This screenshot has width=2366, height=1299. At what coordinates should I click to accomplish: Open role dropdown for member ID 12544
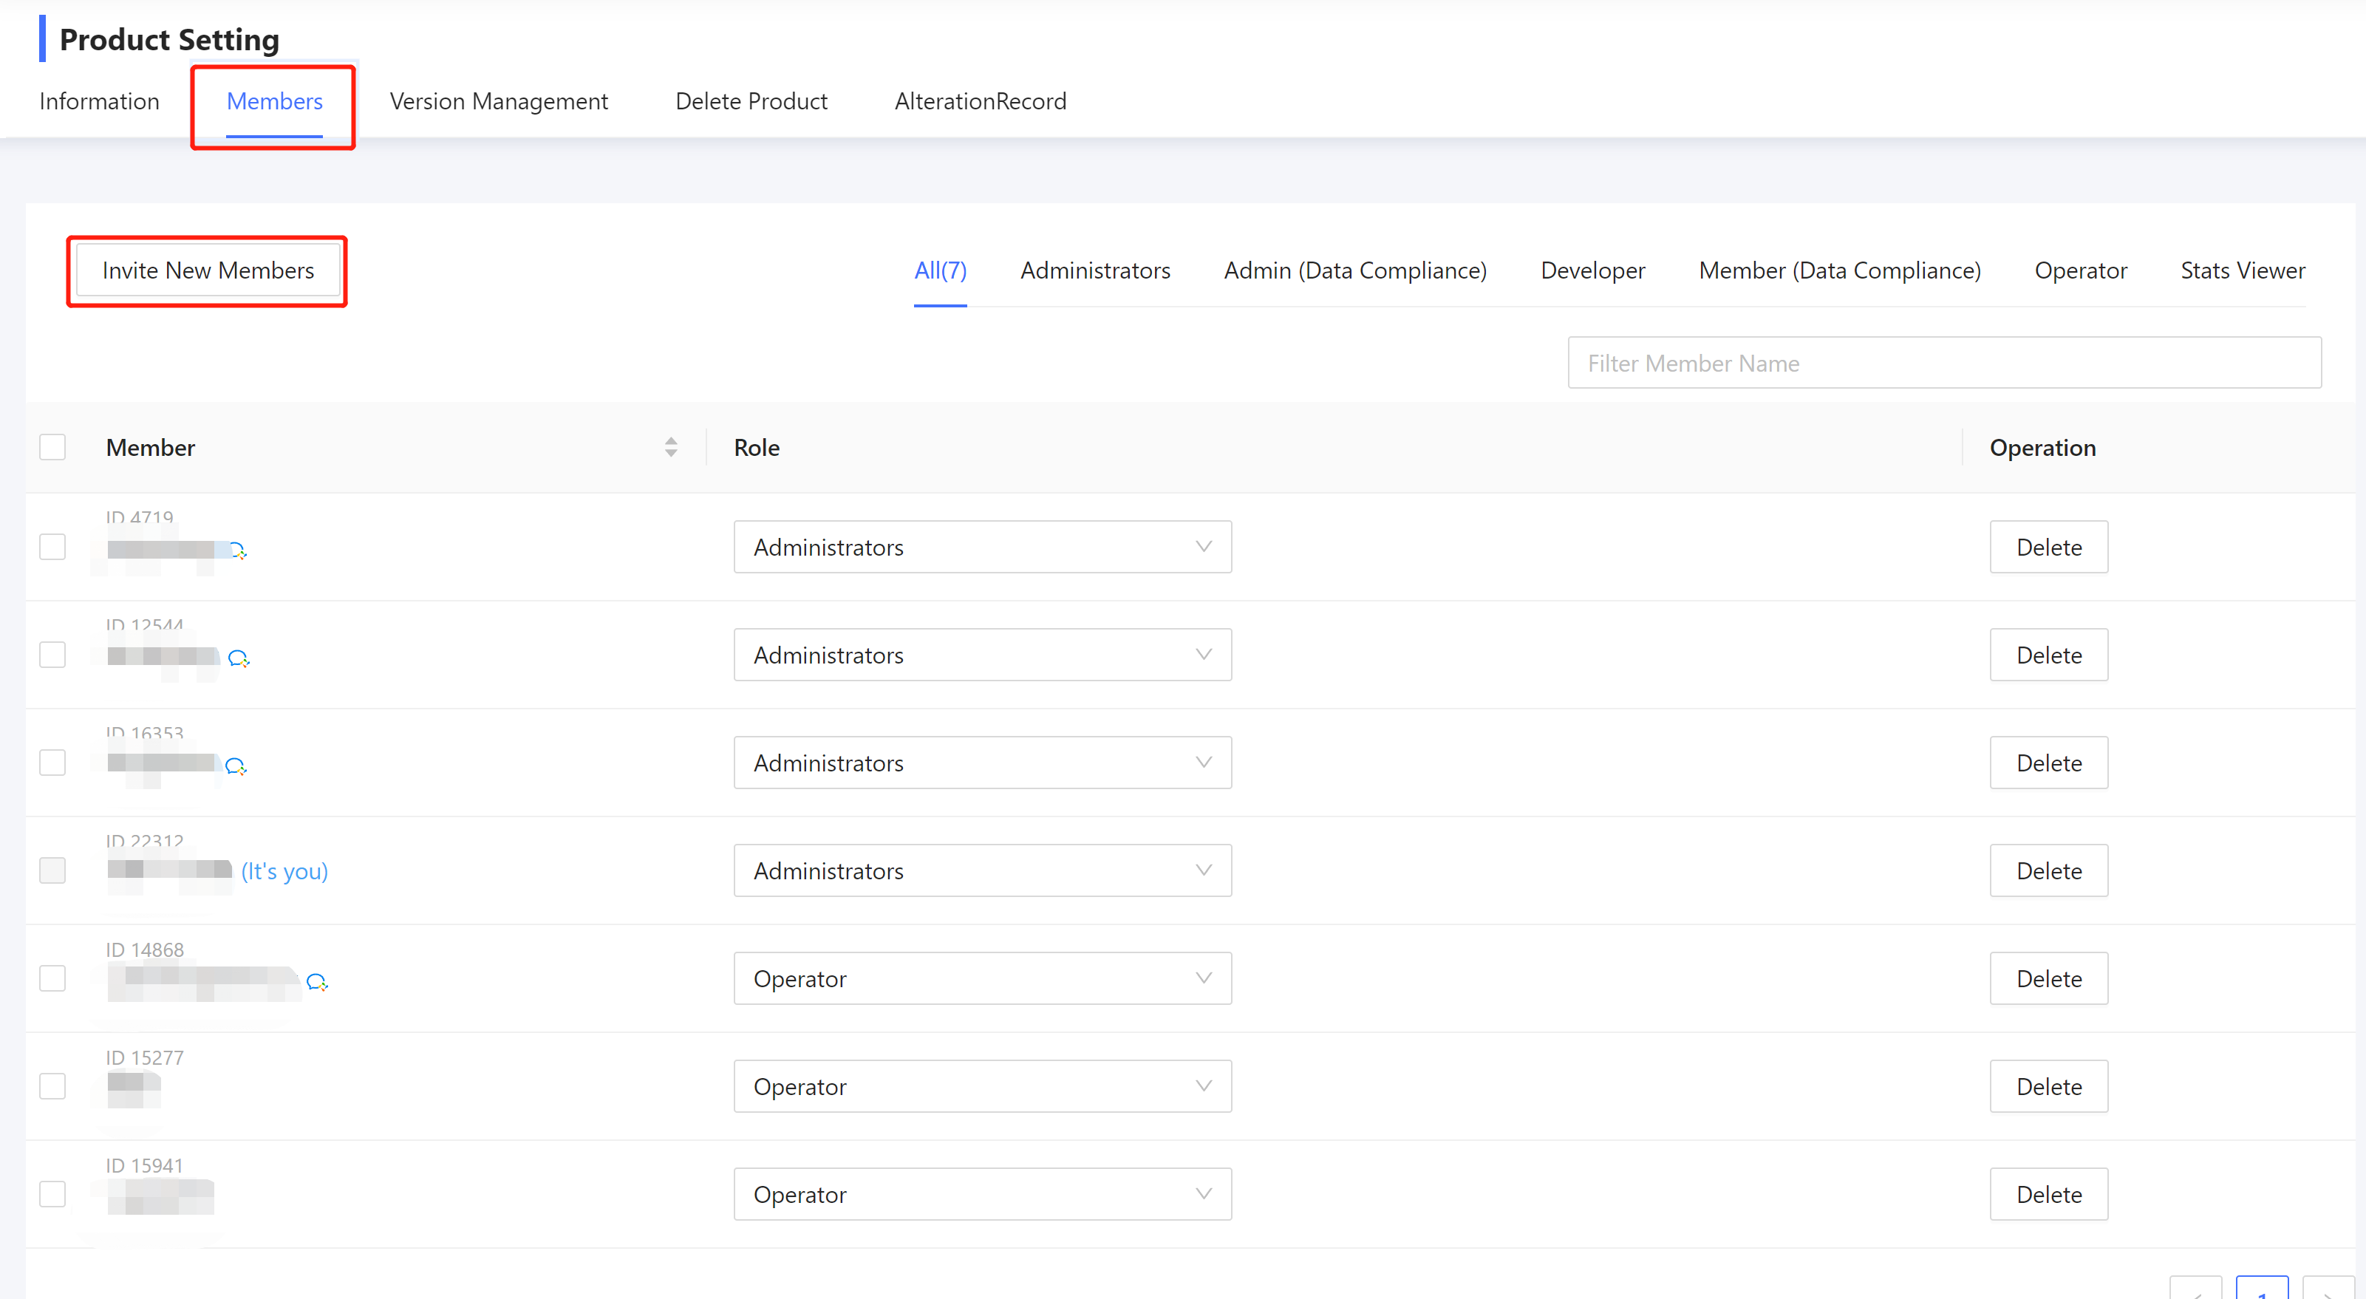(982, 654)
